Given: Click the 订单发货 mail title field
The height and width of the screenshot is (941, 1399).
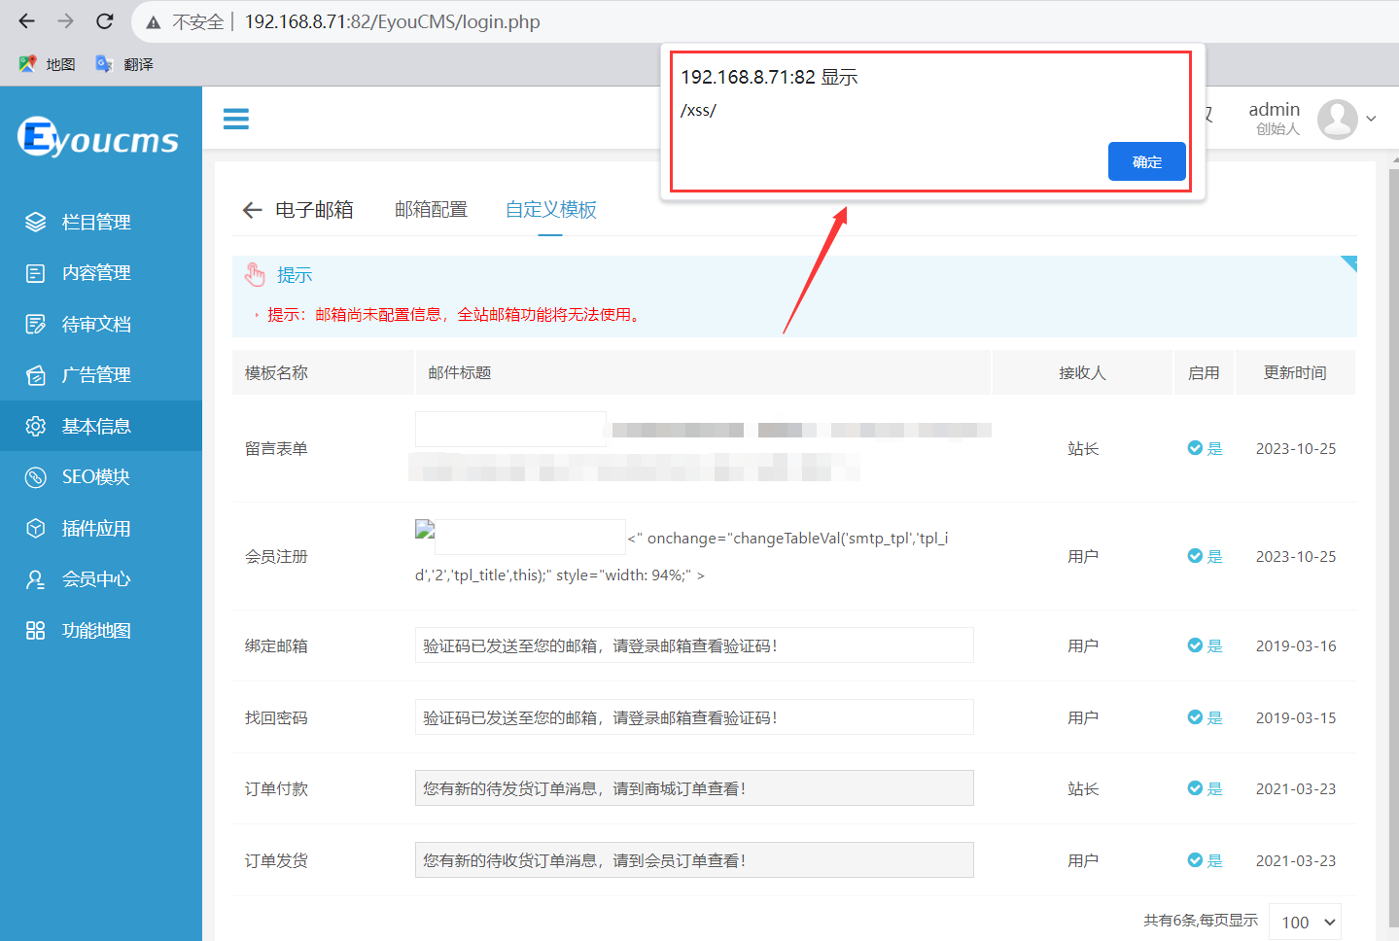Looking at the screenshot, I should [694, 860].
